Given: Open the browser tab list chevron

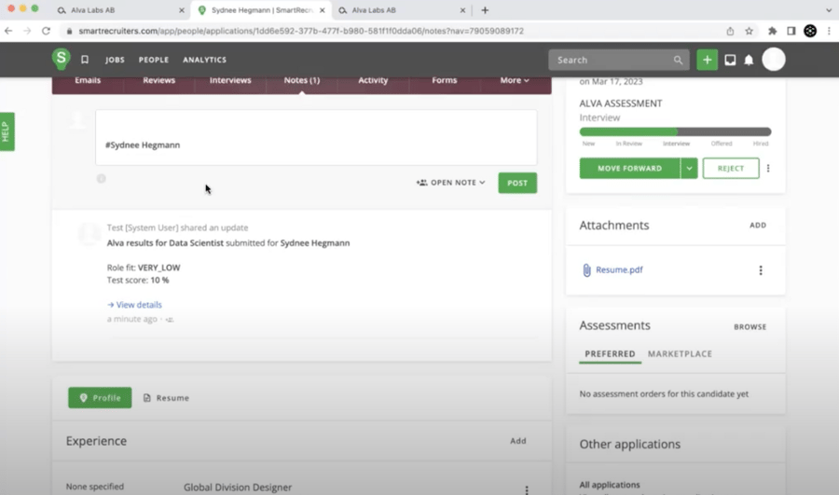Looking at the screenshot, I should tap(829, 10).
